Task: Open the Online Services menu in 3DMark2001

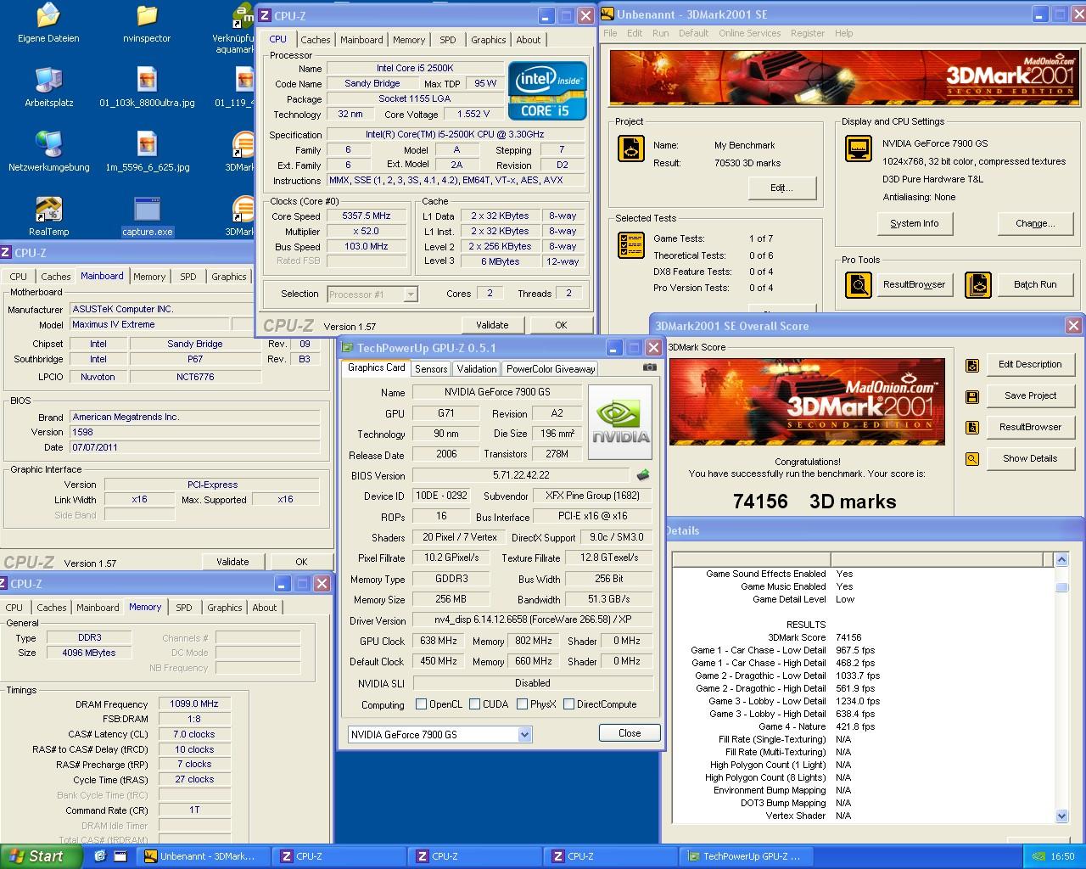Action: [749, 33]
